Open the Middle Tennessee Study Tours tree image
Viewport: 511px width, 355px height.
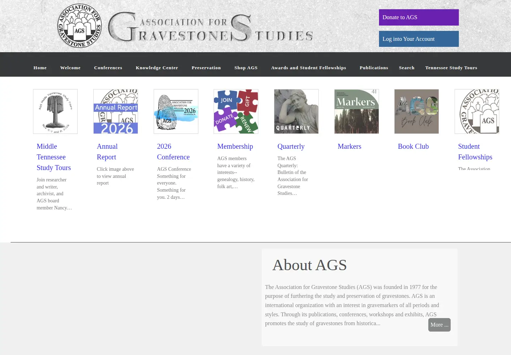[55, 111]
